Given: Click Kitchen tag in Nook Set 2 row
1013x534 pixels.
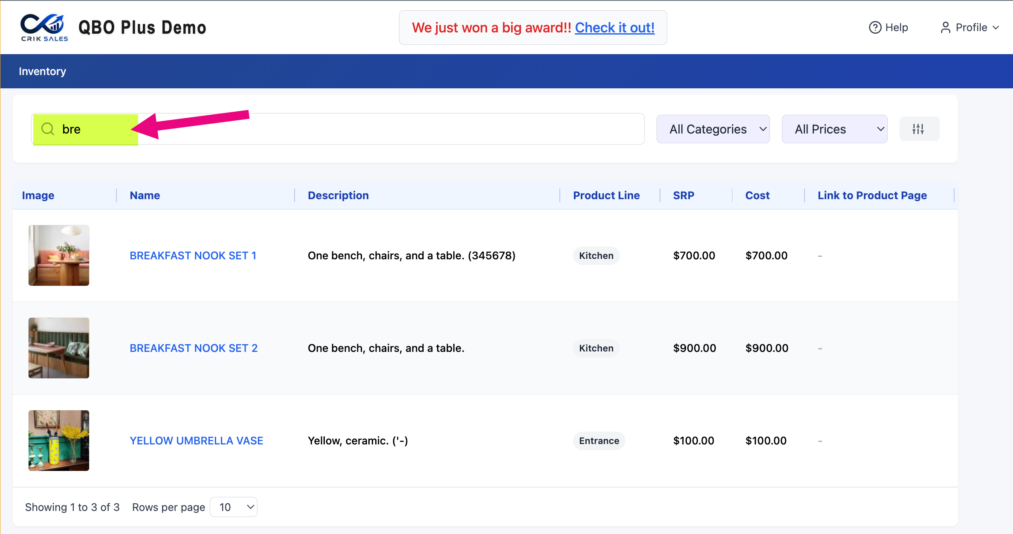Looking at the screenshot, I should click(596, 348).
